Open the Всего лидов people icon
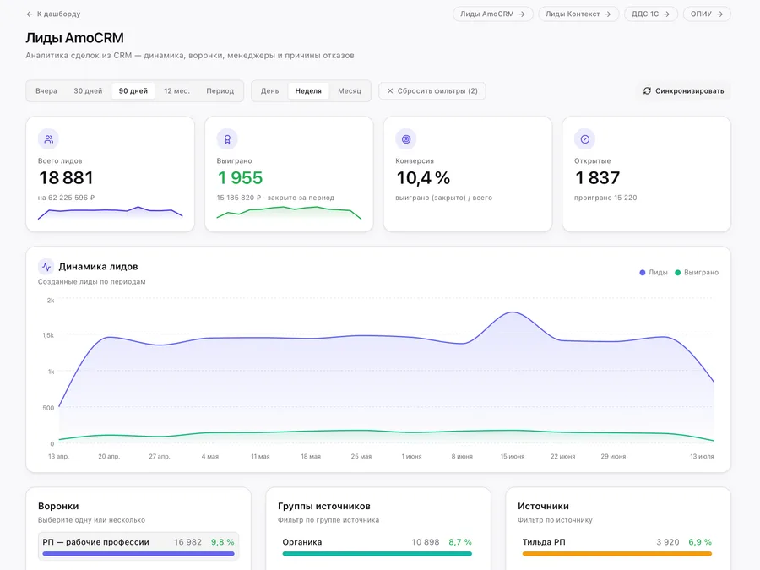760x570 pixels. point(48,139)
